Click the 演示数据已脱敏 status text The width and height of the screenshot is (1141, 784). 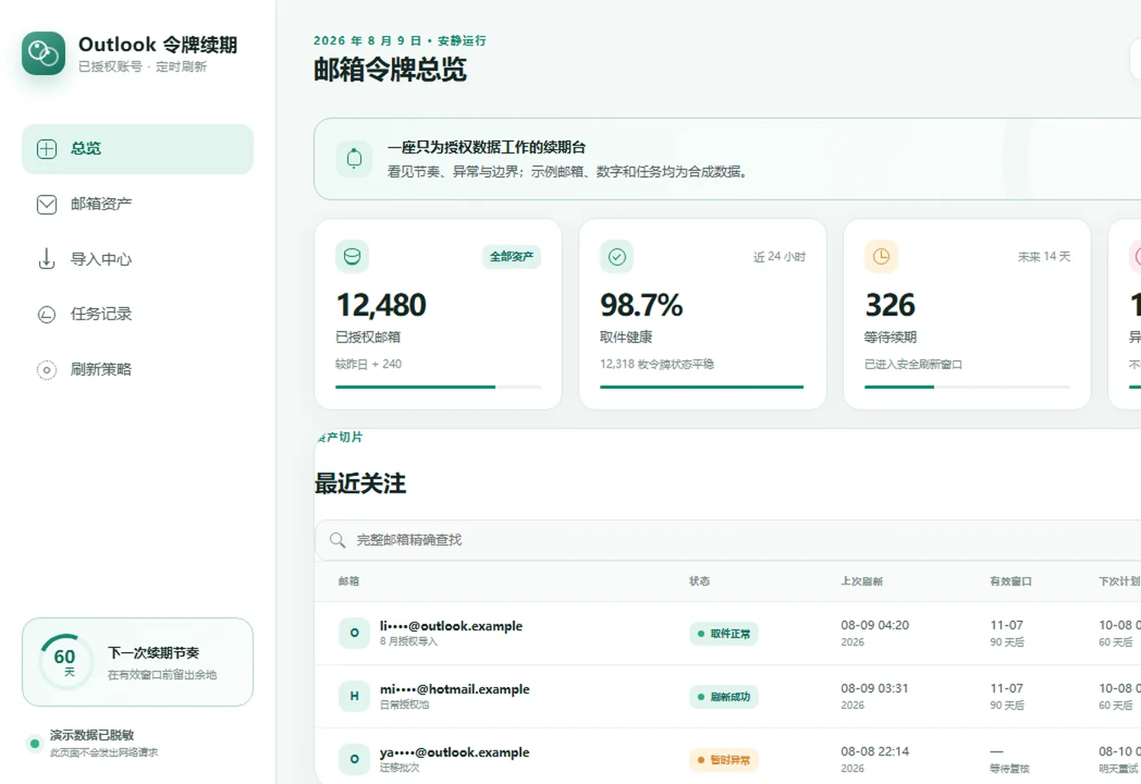click(x=91, y=735)
